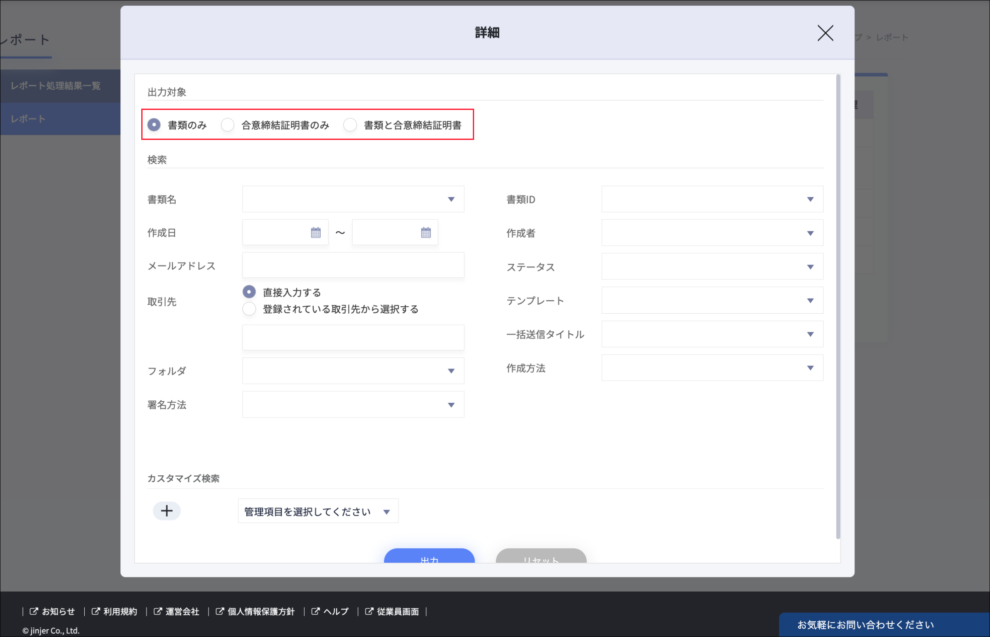
Task: Expand the 書類名 dropdown
Action: pyautogui.click(x=353, y=199)
